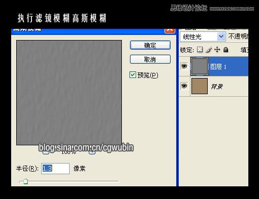The width and height of the screenshot is (259, 199).
Task: Click the 背景 layer name
Action: (x=217, y=87)
